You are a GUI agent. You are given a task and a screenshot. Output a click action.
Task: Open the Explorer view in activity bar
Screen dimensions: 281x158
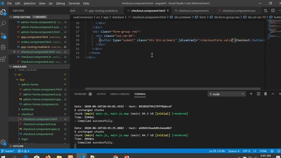click(x=3, y=12)
